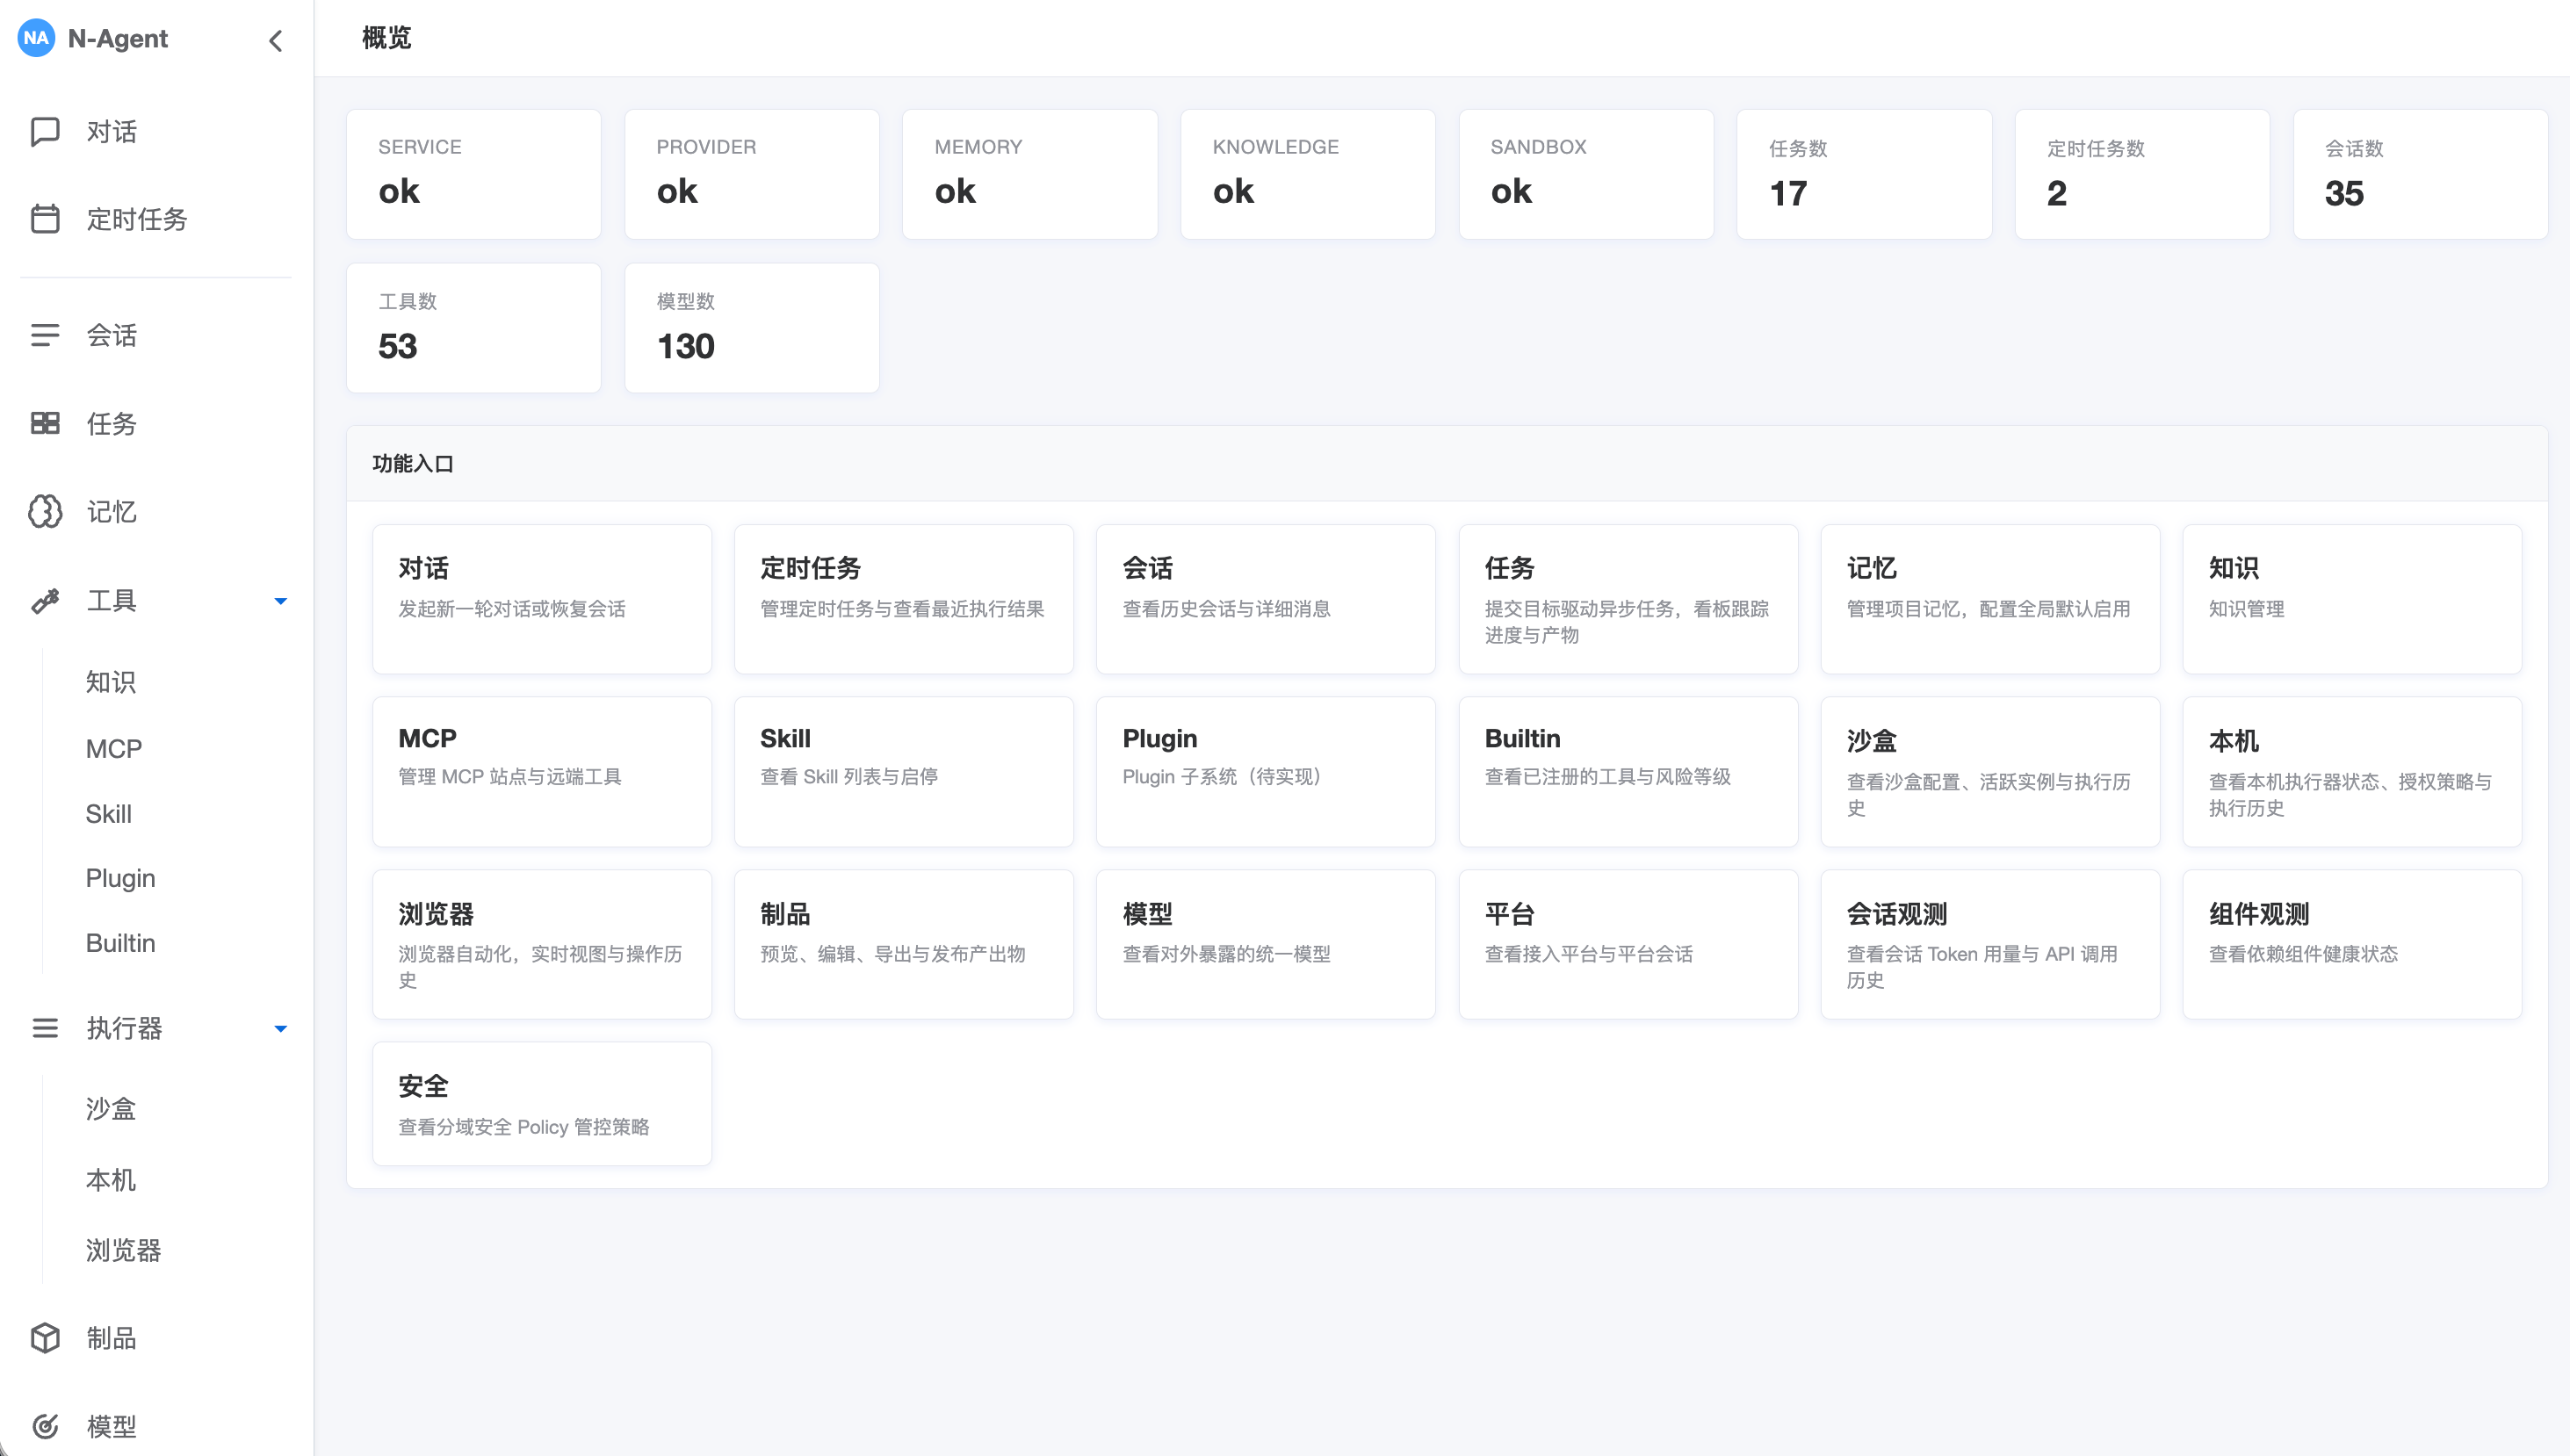
Task: Select Plugin in the sidebar submenu
Action: coord(121,878)
